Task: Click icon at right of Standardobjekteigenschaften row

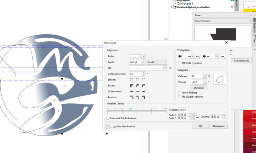Action: [232, 7]
